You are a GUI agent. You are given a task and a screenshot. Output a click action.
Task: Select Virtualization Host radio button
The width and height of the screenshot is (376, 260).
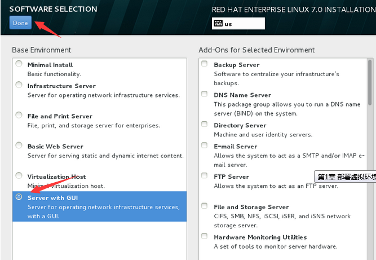(x=19, y=175)
